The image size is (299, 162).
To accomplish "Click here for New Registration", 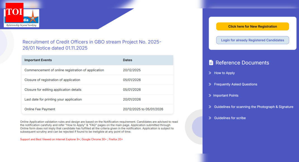I will coord(252,26).
